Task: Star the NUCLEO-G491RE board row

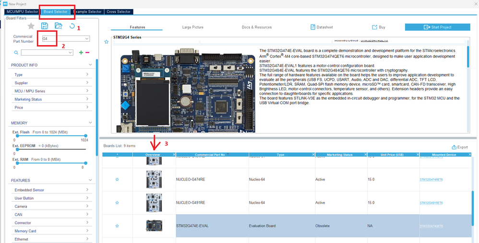Action: [117, 203]
